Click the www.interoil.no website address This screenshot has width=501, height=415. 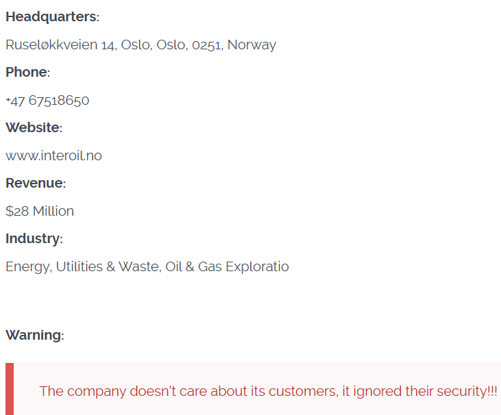click(53, 155)
